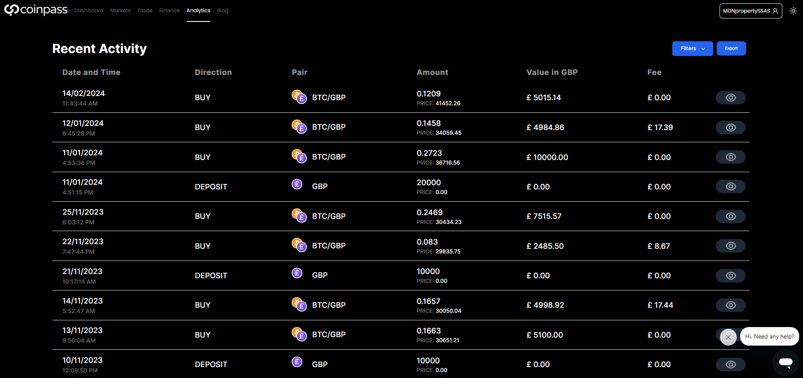
Task: Toggle light theme with the sun icon
Action: (793, 11)
